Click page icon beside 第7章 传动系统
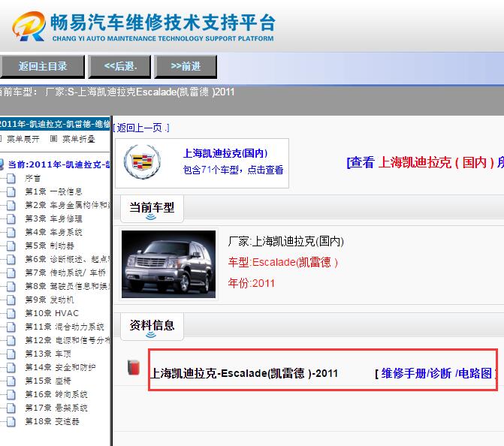This screenshot has height=446, width=504. click(x=11, y=273)
